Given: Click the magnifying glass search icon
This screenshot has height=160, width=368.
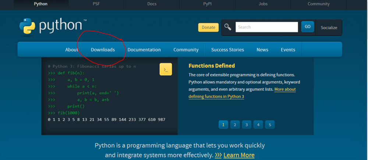Looking at the screenshot, I should coord(228,27).
